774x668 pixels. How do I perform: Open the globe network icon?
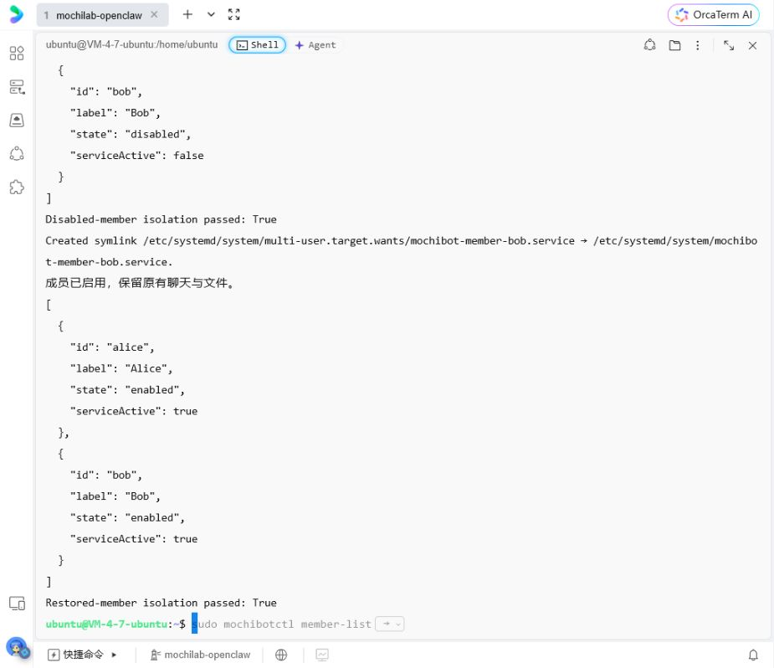281,655
